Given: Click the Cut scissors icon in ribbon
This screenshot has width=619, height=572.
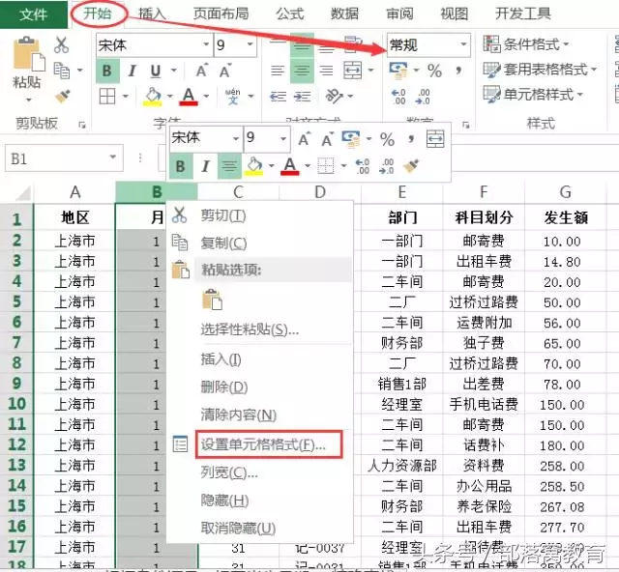Looking at the screenshot, I should (x=61, y=45).
